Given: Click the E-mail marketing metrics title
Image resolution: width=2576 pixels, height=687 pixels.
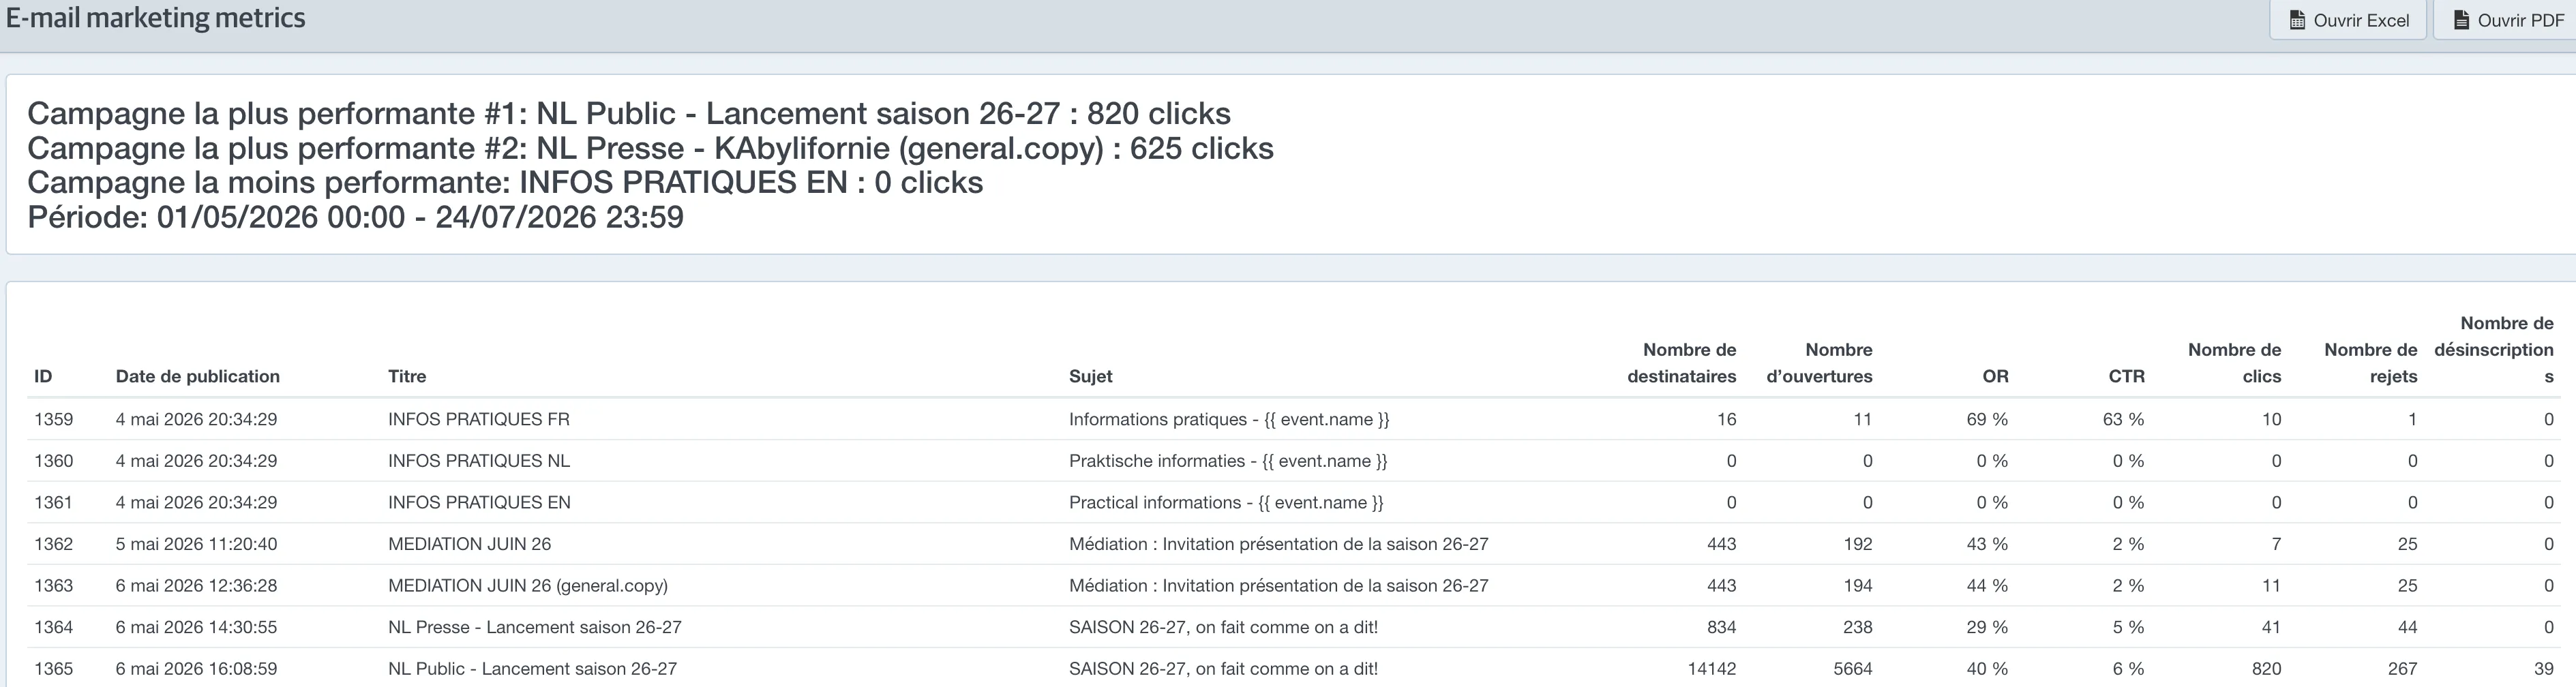Looking at the screenshot, I should click(156, 18).
